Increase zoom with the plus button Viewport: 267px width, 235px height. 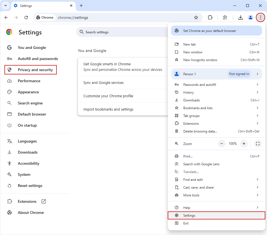pos(244,144)
